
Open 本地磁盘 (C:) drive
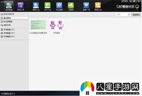pos(14,30)
